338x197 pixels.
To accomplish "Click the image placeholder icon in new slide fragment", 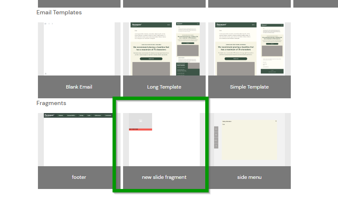I will (140, 121).
